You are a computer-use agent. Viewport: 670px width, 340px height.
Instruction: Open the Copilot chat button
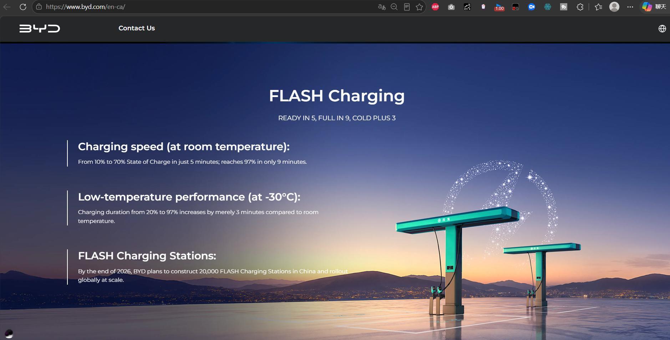[x=654, y=7]
